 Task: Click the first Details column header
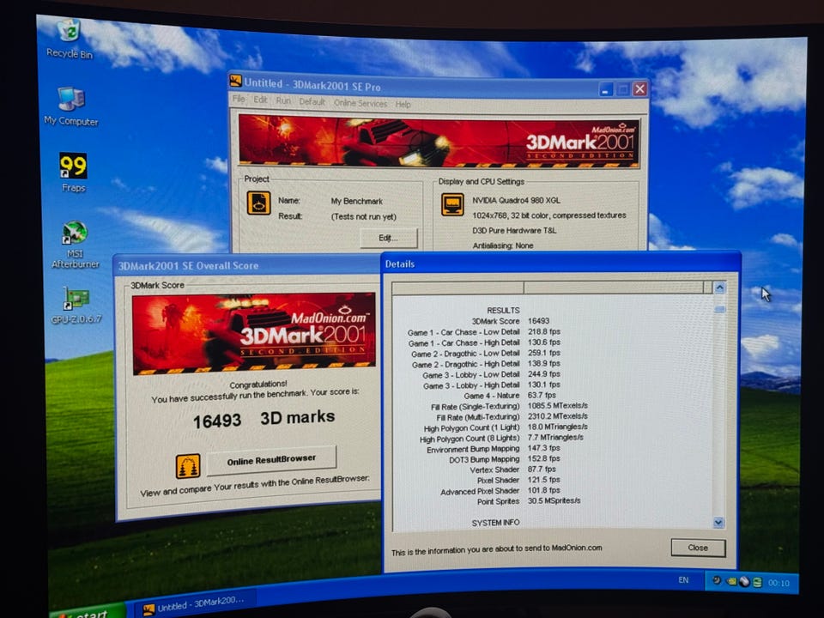point(457,288)
